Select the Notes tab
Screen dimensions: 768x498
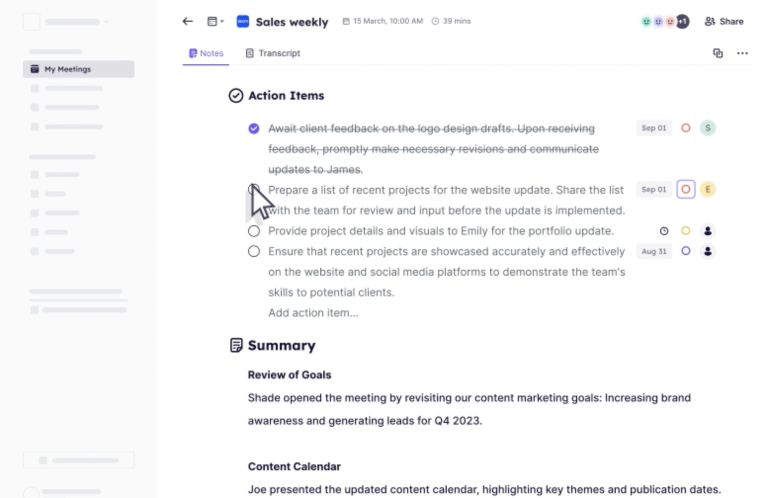click(206, 53)
